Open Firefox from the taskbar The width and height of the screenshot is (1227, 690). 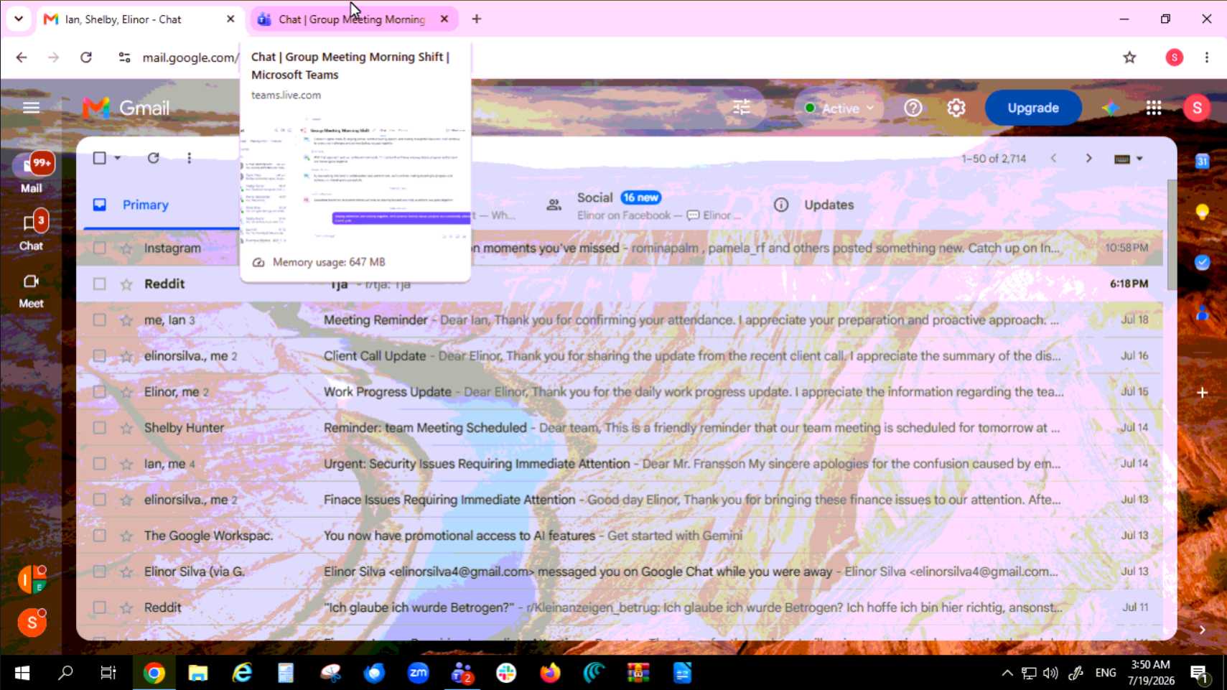(550, 673)
